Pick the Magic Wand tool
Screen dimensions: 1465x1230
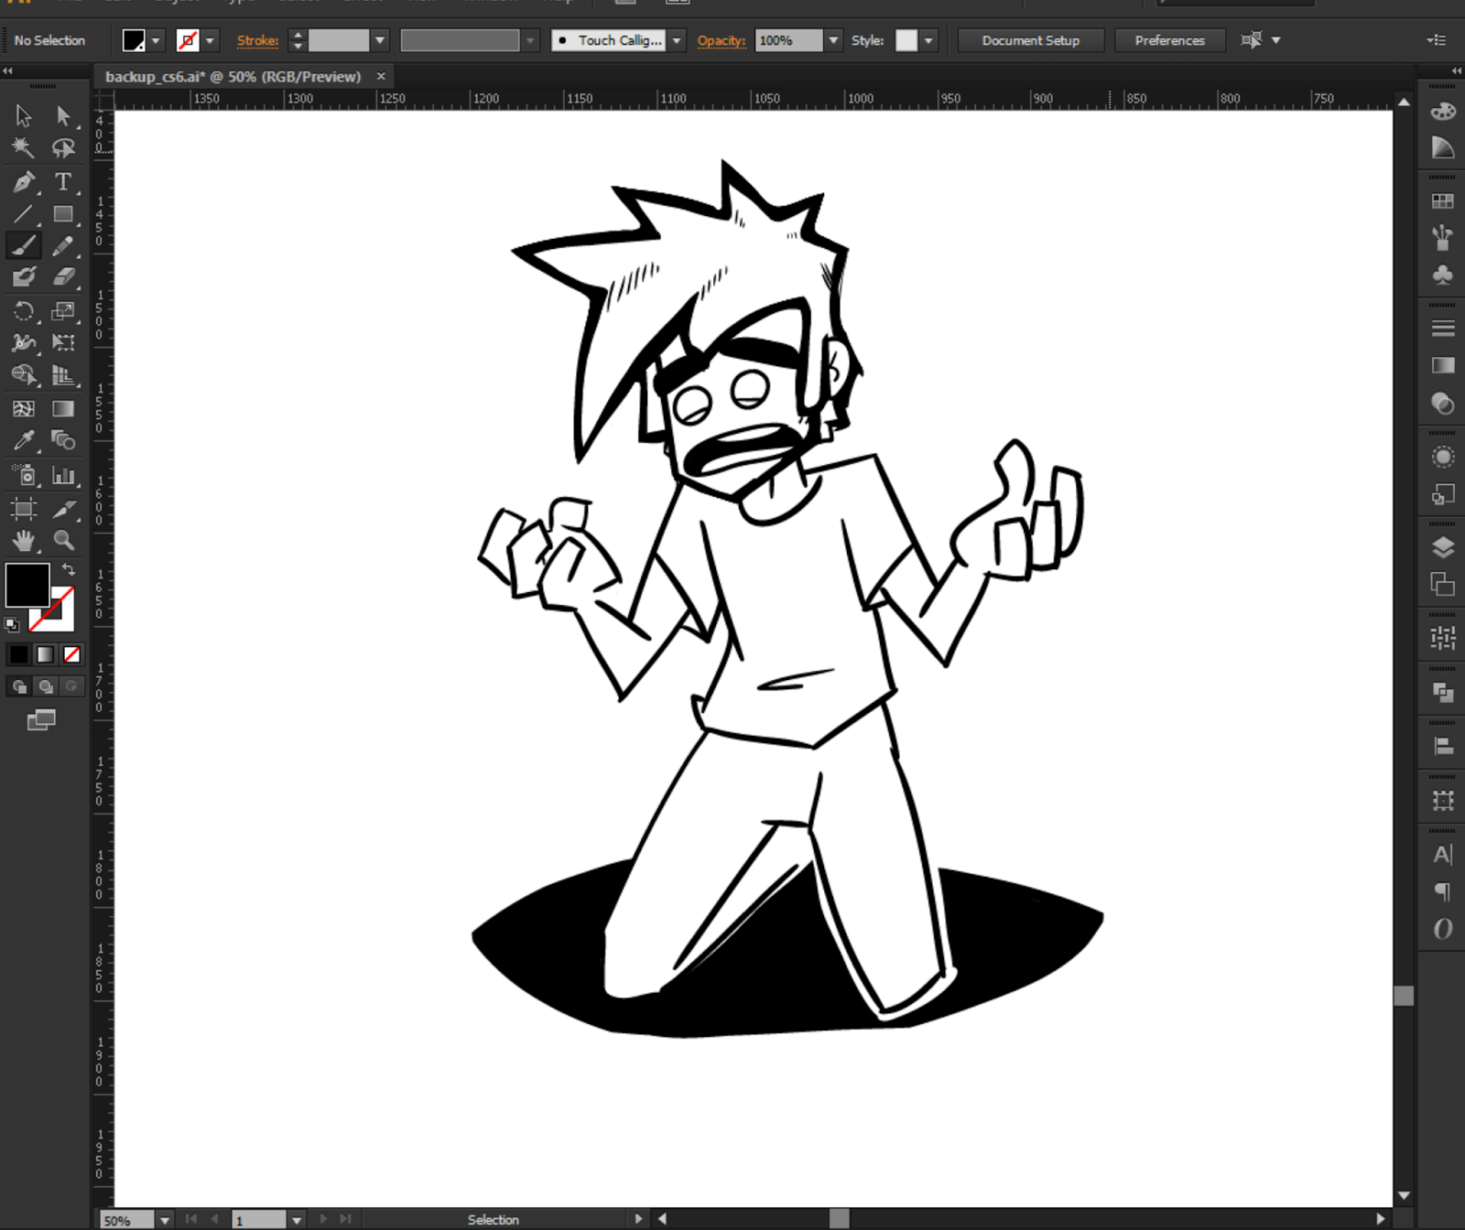click(24, 147)
